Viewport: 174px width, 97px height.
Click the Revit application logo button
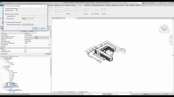[x=1, y=3]
